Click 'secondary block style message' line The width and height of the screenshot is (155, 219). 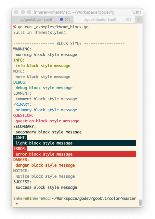(48, 132)
